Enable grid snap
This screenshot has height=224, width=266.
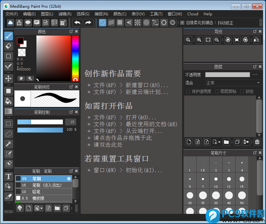coord(120,22)
